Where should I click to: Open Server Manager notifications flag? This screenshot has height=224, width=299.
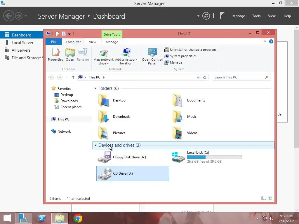pyautogui.click(x=222, y=15)
